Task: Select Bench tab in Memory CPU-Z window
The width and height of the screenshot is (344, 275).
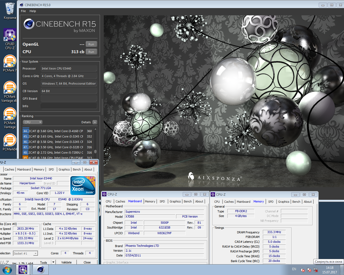Action: [296, 202]
